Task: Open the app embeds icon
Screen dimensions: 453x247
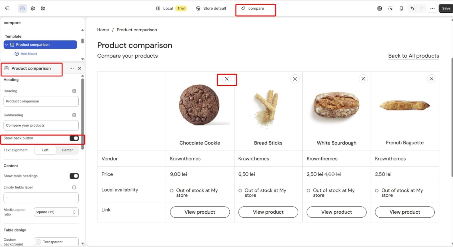Action: click(43, 8)
